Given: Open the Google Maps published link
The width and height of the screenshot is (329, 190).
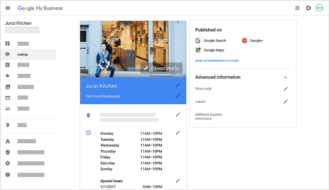Looking at the screenshot, I should pyautogui.click(x=210, y=50).
